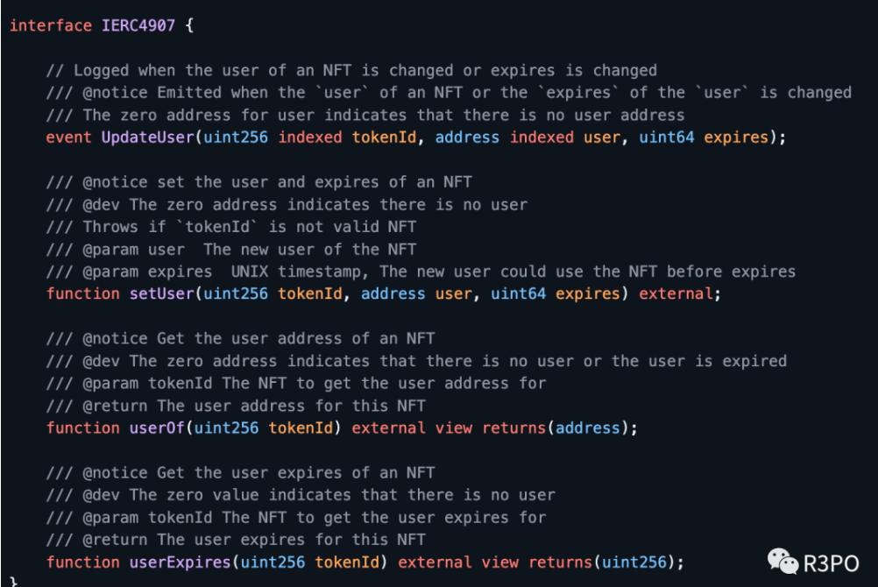Click the interface keyword on the first line
Image resolution: width=878 pixels, height=587 pixels.
coord(51,25)
